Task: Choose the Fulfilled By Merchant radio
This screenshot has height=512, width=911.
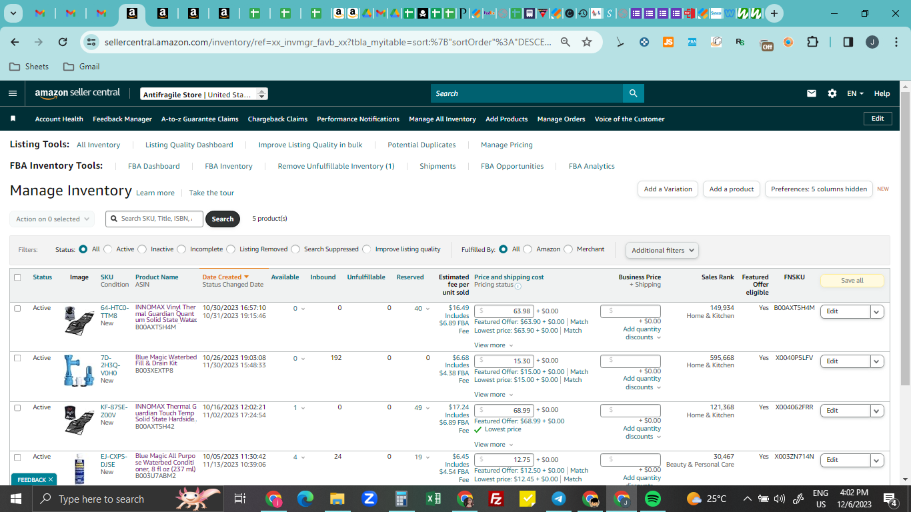Action: click(x=568, y=249)
